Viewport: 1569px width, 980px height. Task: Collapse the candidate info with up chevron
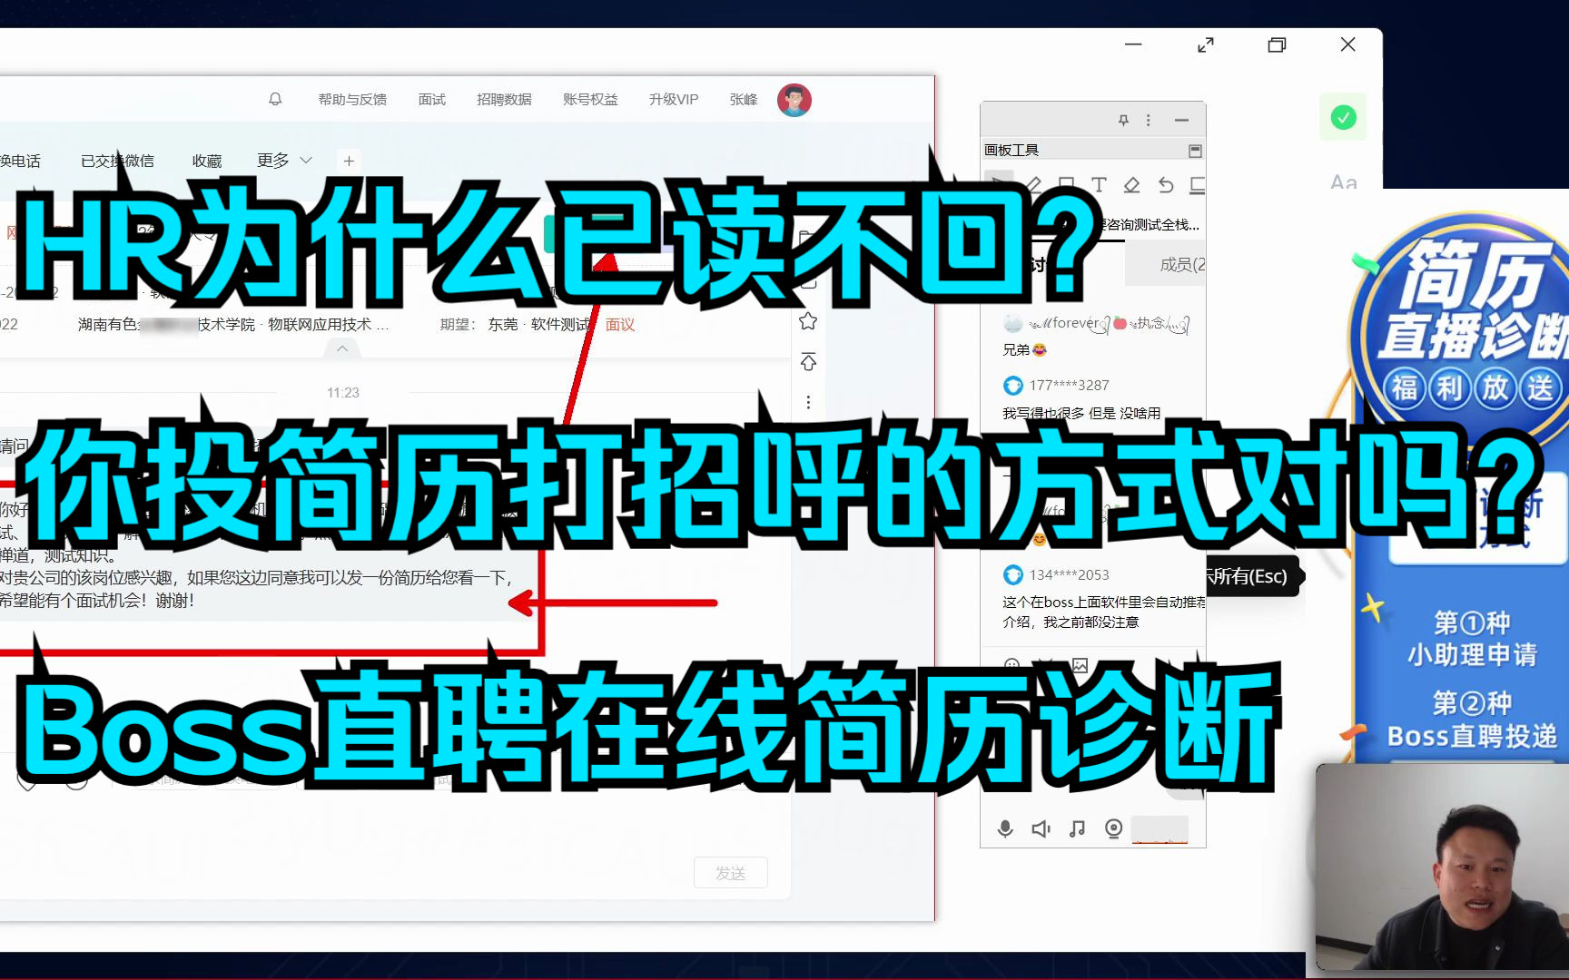pyautogui.click(x=342, y=348)
